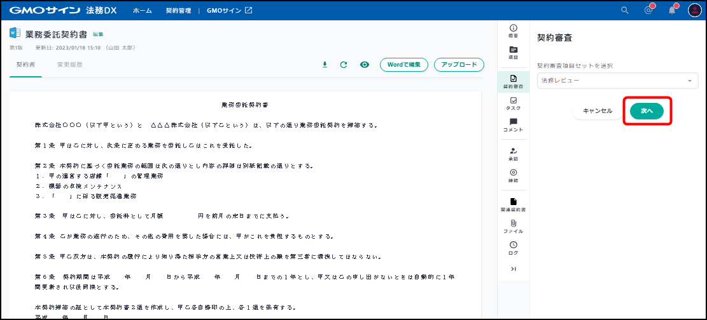Select the 項目 folder icon

(513, 51)
